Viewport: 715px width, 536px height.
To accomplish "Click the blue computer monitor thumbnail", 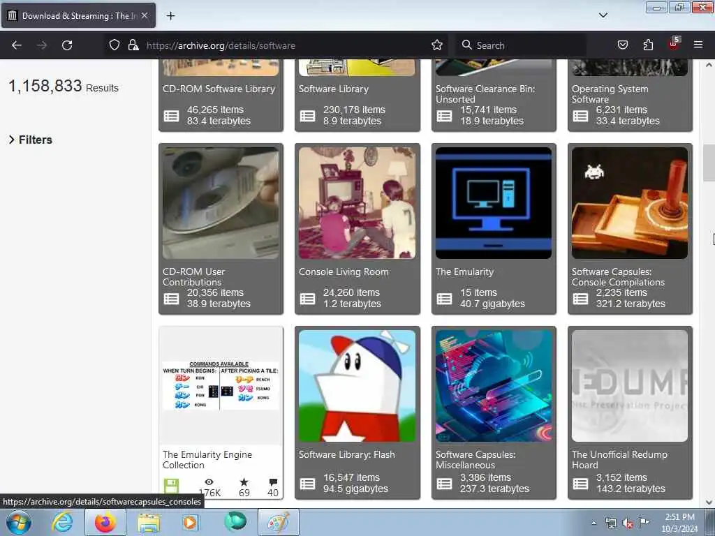I will [x=494, y=203].
